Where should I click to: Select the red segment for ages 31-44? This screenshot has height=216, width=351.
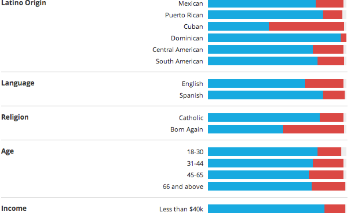tap(328, 163)
